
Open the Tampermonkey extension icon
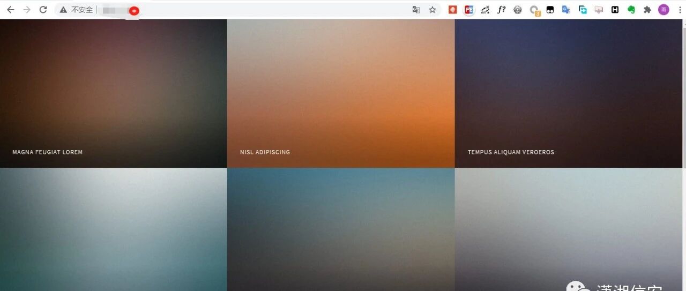[x=550, y=10]
